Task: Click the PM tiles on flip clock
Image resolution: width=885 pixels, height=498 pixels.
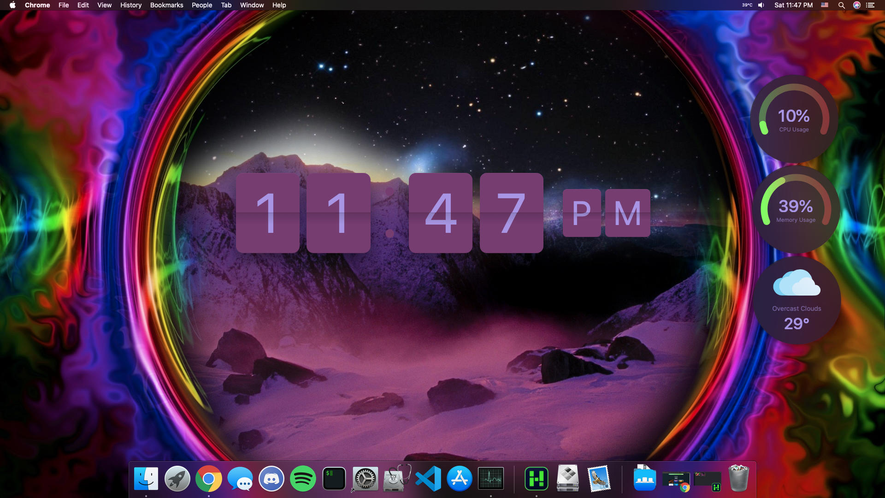Action: pyautogui.click(x=607, y=213)
